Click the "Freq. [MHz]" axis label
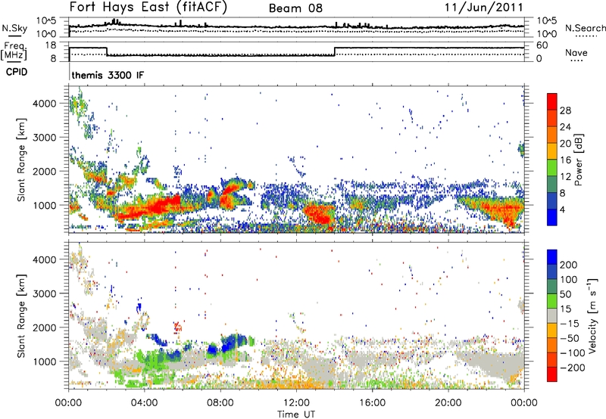606x419 pixels. coord(14,51)
